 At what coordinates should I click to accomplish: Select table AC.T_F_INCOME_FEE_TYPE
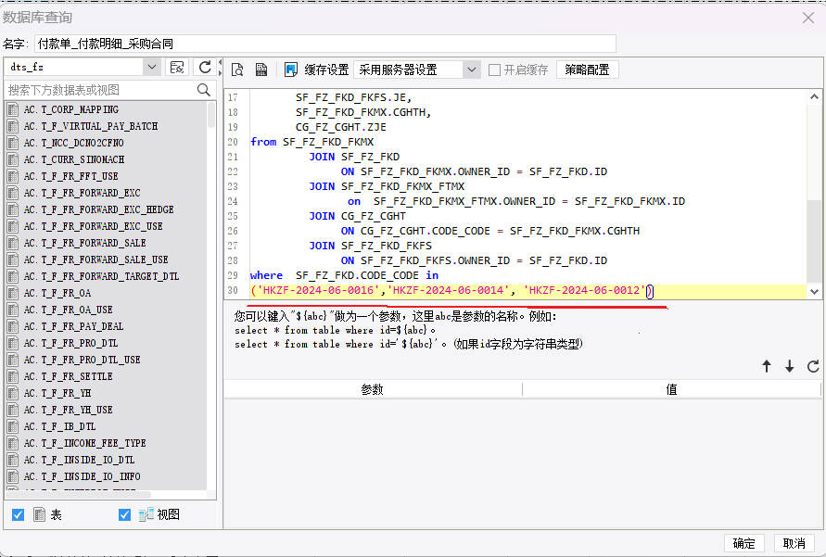[84, 443]
